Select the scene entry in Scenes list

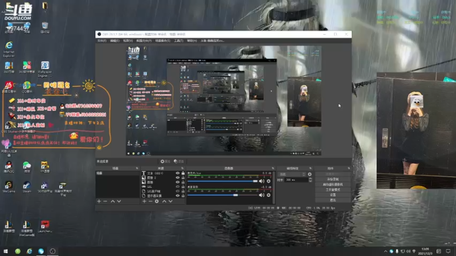(117, 173)
